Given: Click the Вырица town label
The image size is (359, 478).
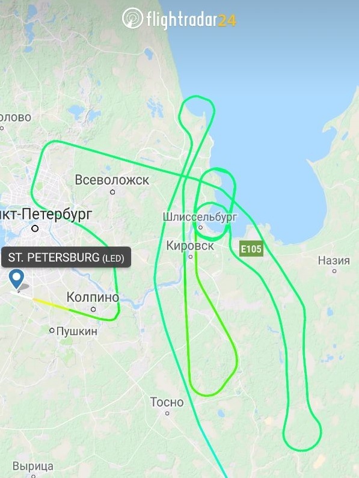Looking at the screenshot, I should [33, 466].
